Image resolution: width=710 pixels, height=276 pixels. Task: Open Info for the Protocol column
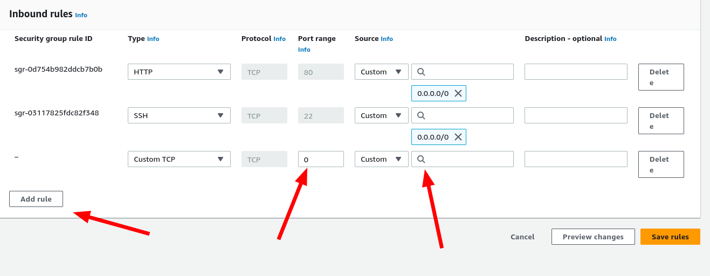(x=279, y=39)
